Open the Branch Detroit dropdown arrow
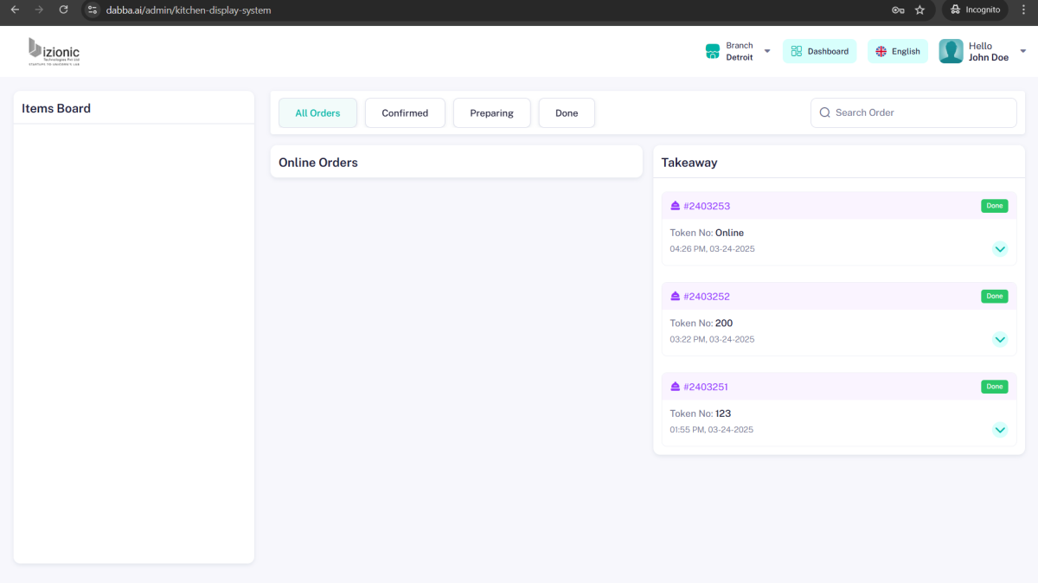The image size is (1038, 583). coord(767,52)
